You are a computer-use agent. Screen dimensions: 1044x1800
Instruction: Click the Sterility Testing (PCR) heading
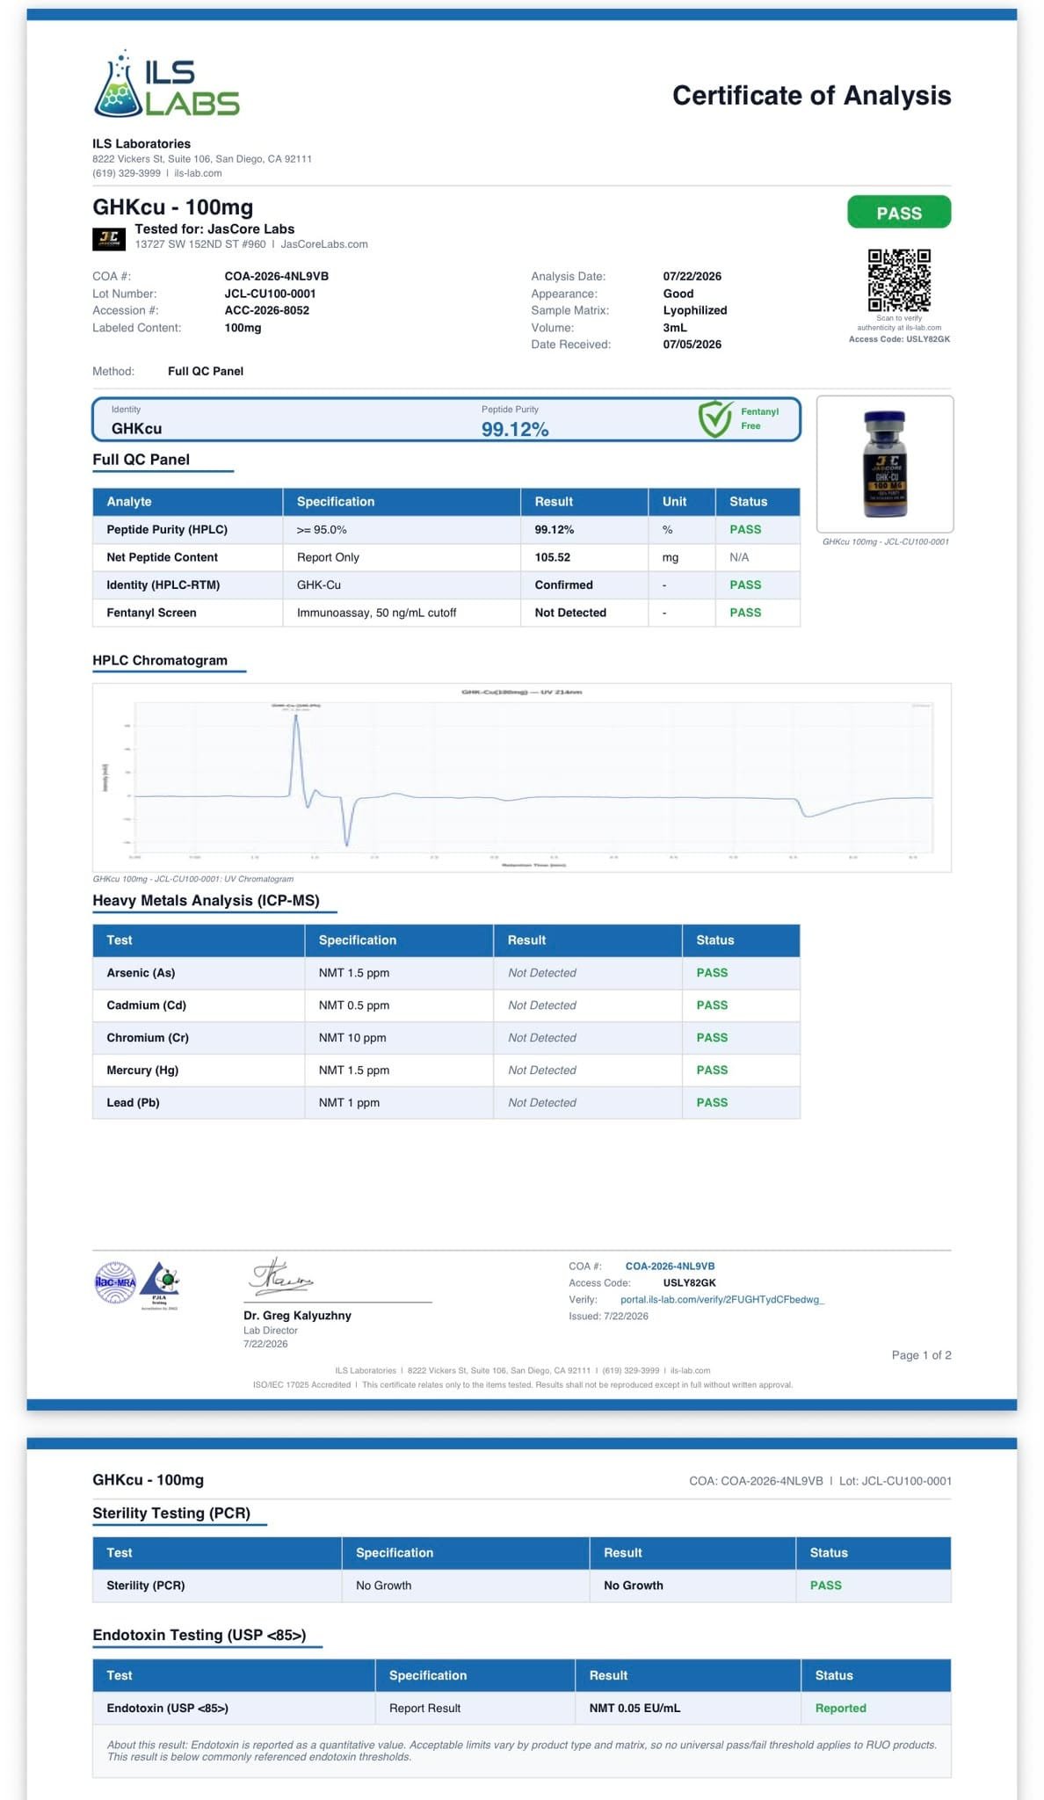coord(171,1513)
